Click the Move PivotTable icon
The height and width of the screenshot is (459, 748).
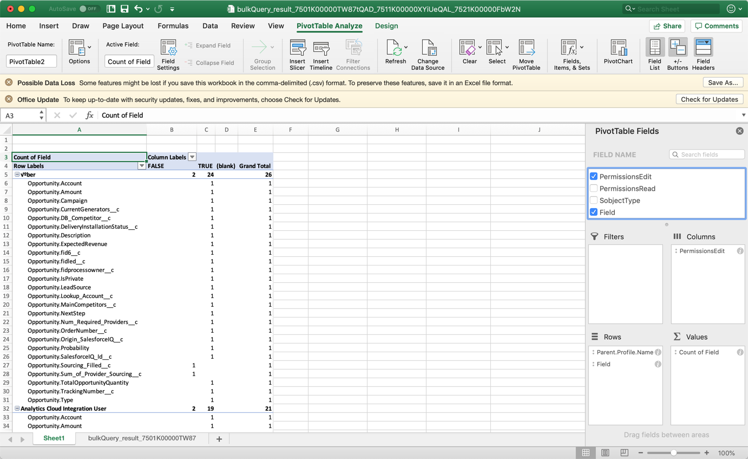pos(527,51)
